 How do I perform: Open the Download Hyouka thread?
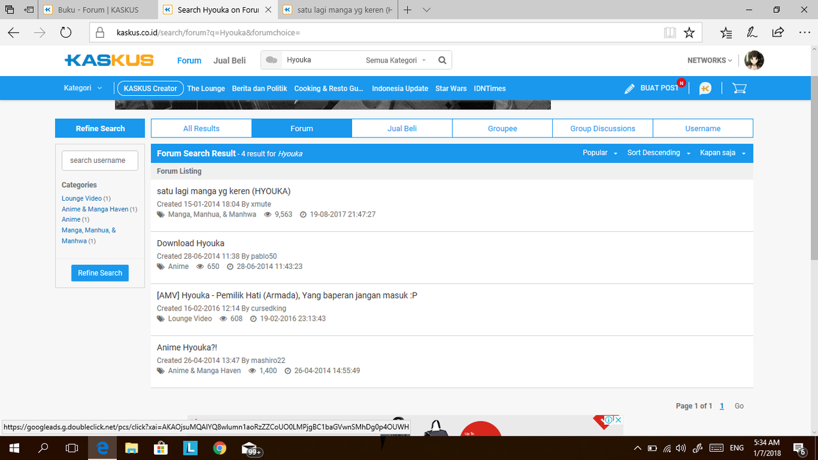coord(190,243)
